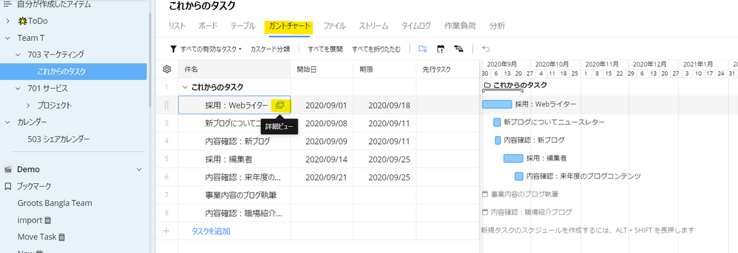Collapse the カレンダー tree node
The height and width of the screenshot is (253, 738).
point(7,122)
